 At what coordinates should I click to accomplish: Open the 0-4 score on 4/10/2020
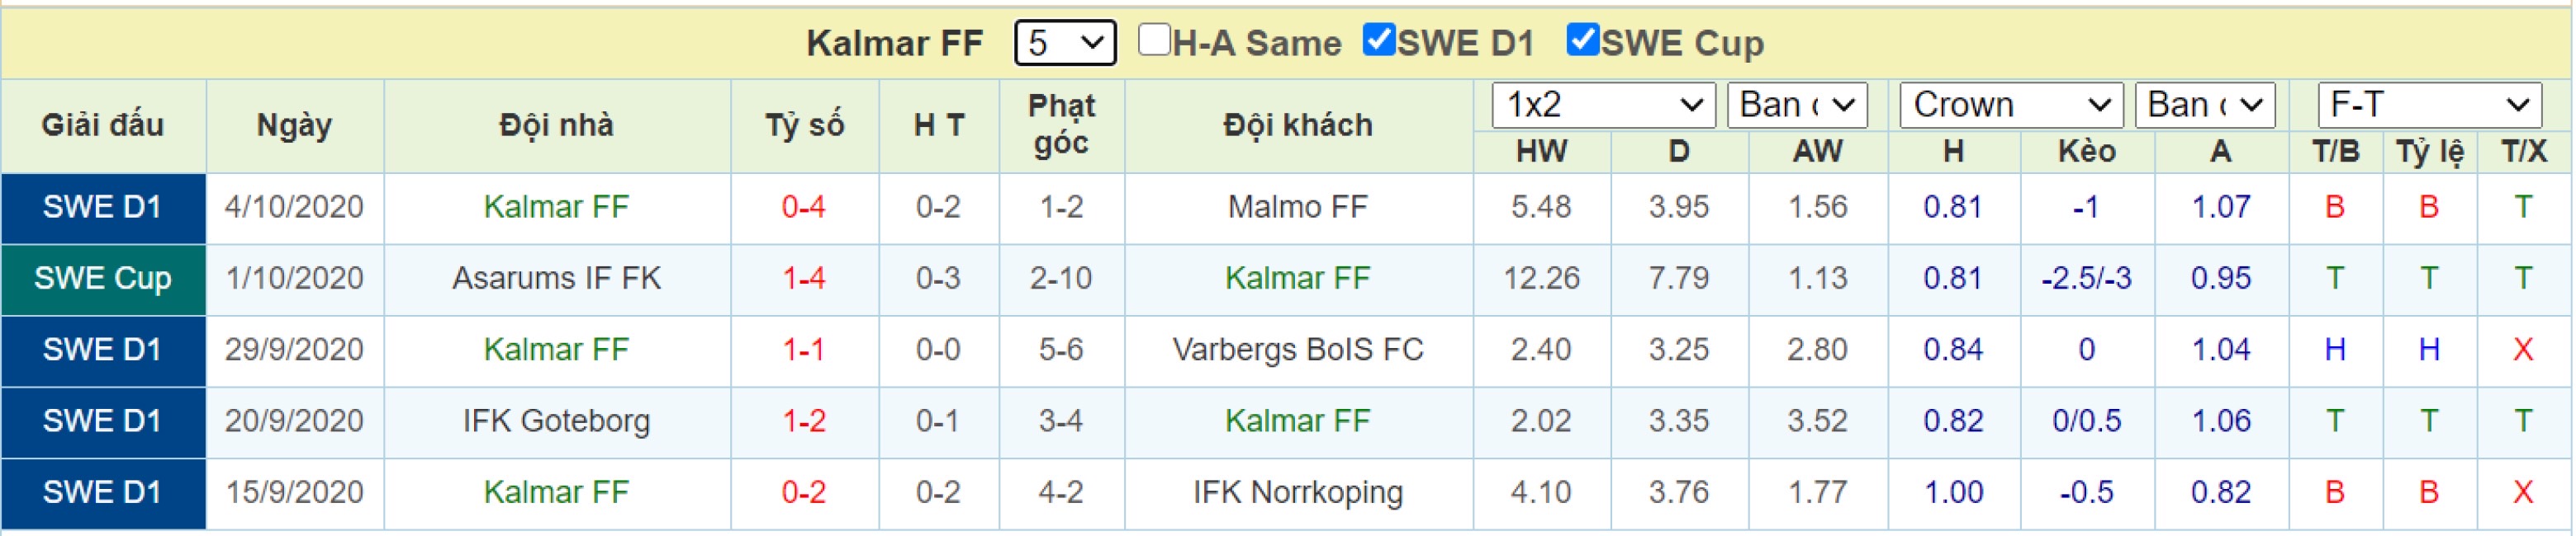pos(804,208)
